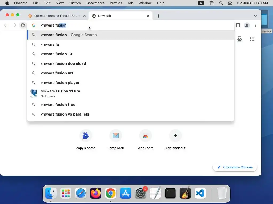
Task: Choose the 'vmware fusion free' suggestion
Action: 131,105
